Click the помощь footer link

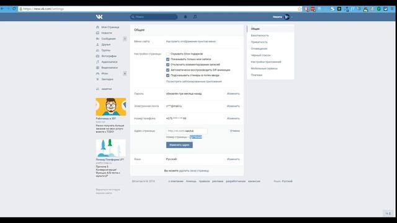191,181
